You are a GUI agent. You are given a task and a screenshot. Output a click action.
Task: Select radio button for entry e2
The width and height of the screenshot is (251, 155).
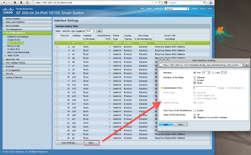click(x=57, y=47)
